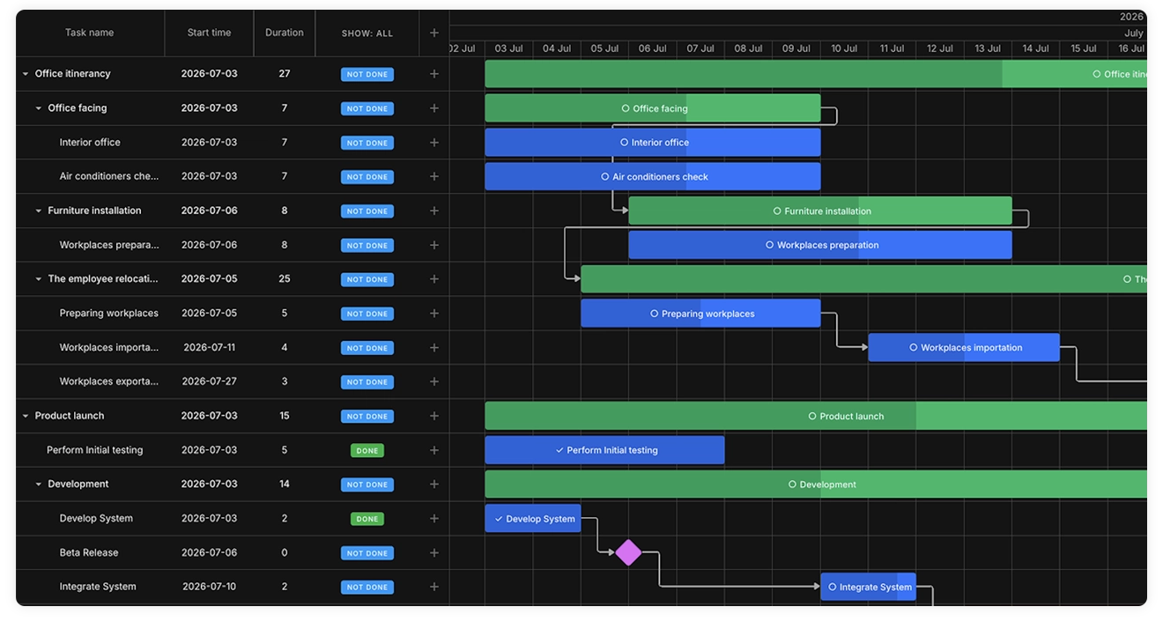Select the Air conditioners check task bar
Viewport: 1163px width, 629px height.
tap(653, 176)
